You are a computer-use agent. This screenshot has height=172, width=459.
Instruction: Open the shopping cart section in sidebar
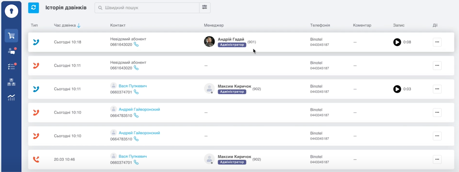[x=11, y=36]
